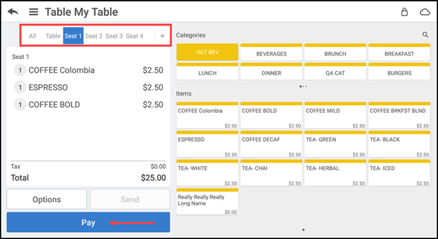This screenshot has height=239, width=438.
Task: Add TEA- ICED item
Action: pyautogui.click(x=399, y=173)
